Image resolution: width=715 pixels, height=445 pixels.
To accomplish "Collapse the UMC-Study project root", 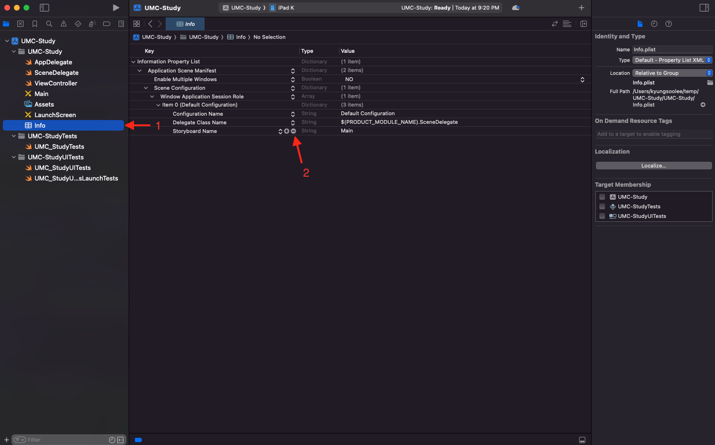I will click(x=7, y=41).
